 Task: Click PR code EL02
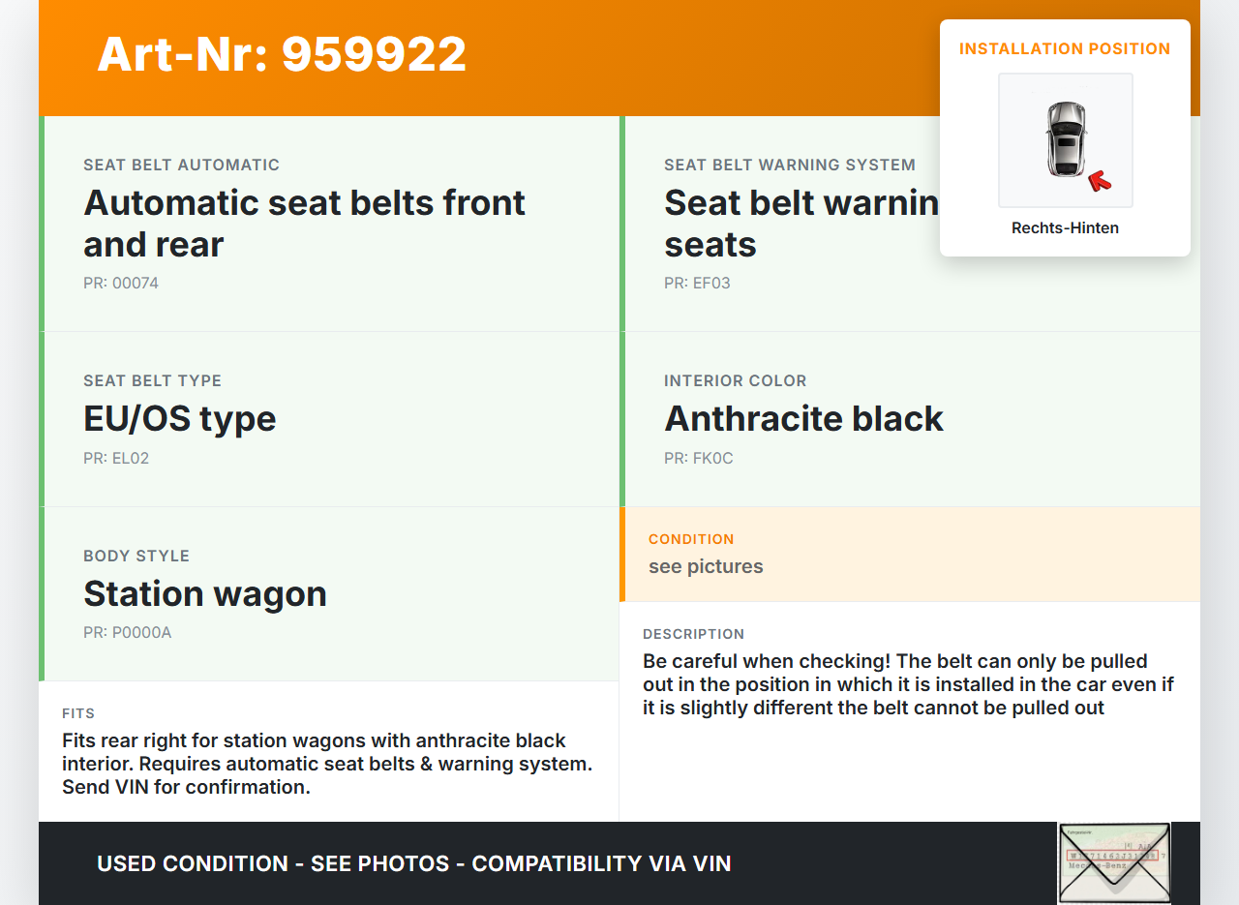point(116,459)
